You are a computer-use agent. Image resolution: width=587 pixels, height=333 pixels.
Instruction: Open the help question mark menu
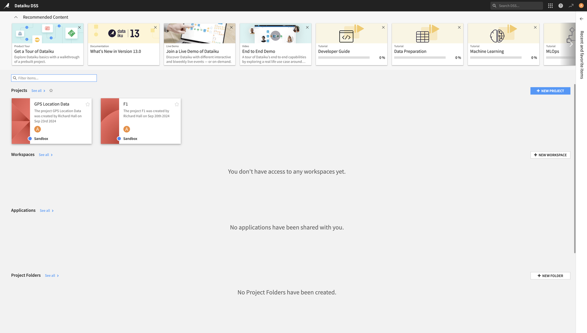tap(561, 6)
